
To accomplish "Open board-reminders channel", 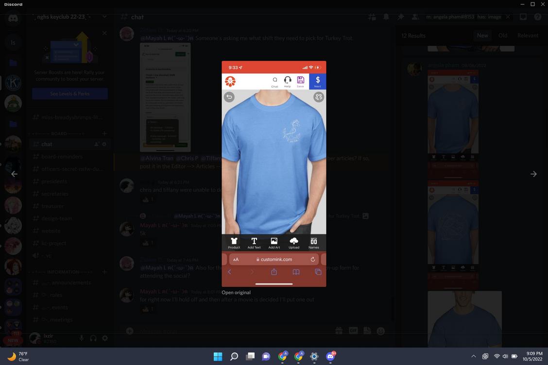I will [x=70, y=156].
